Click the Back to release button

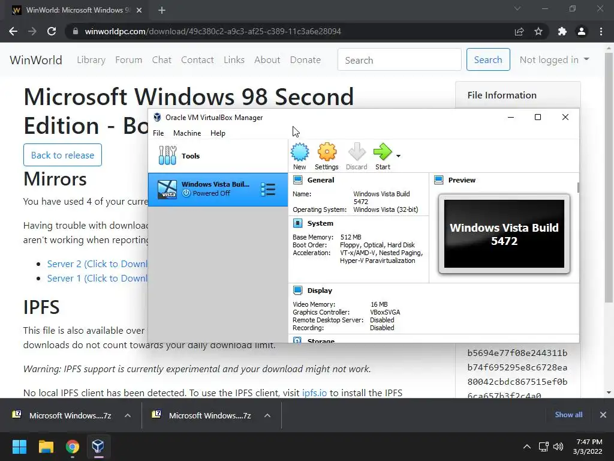coord(62,155)
